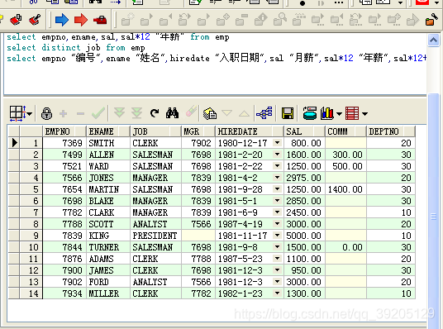Click the HIREDATE column header

[x=250, y=131]
